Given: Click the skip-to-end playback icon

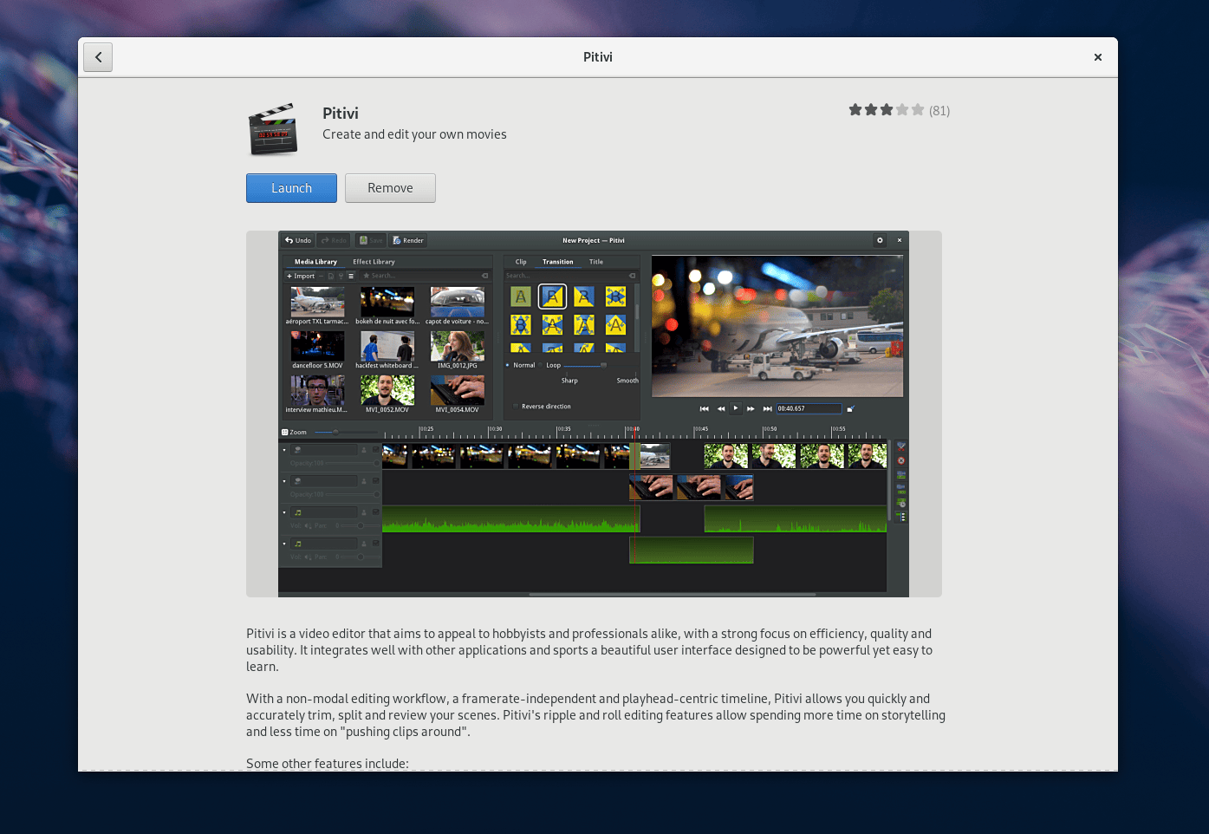Looking at the screenshot, I should pyautogui.click(x=767, y=408).
